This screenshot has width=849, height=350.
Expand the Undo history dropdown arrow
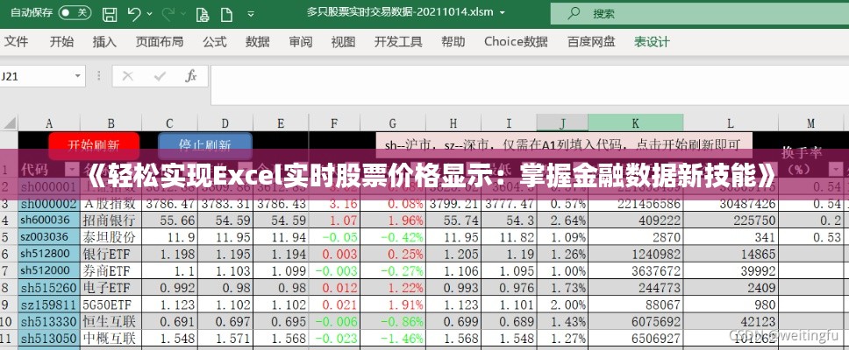pos(151,13)
